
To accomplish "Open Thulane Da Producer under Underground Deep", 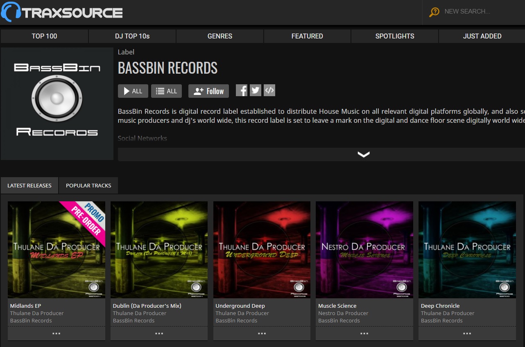I will (x=242, y=313).
